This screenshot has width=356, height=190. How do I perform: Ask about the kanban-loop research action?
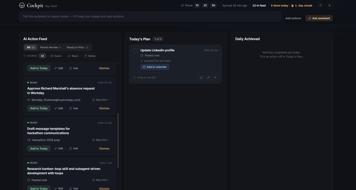click(74, 188)
